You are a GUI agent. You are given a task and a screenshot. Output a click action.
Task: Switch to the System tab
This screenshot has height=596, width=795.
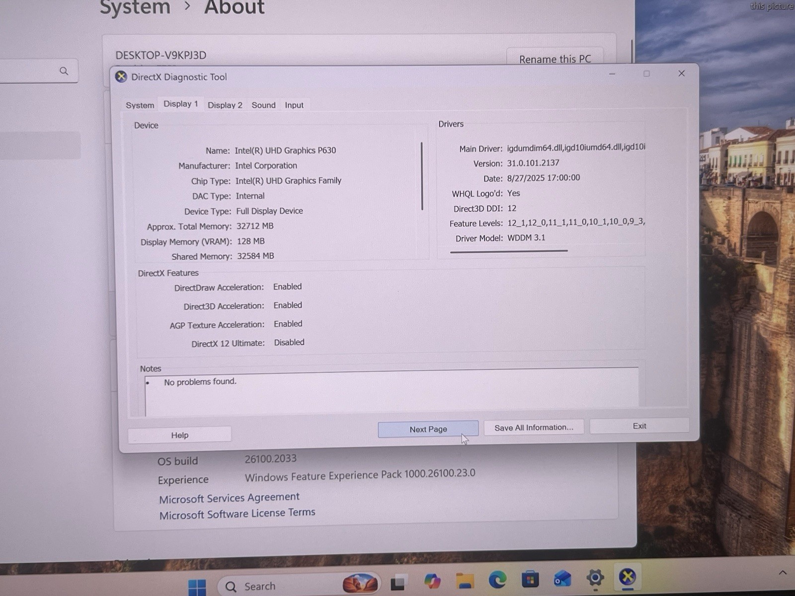click(140, 105)
